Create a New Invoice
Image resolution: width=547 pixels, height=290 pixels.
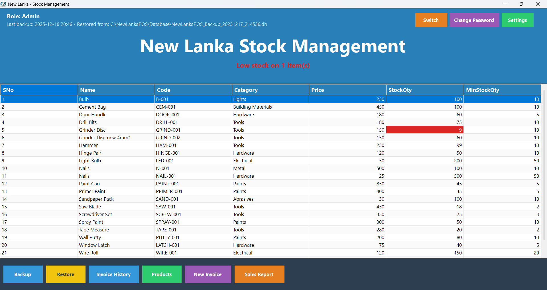(208, 274)
